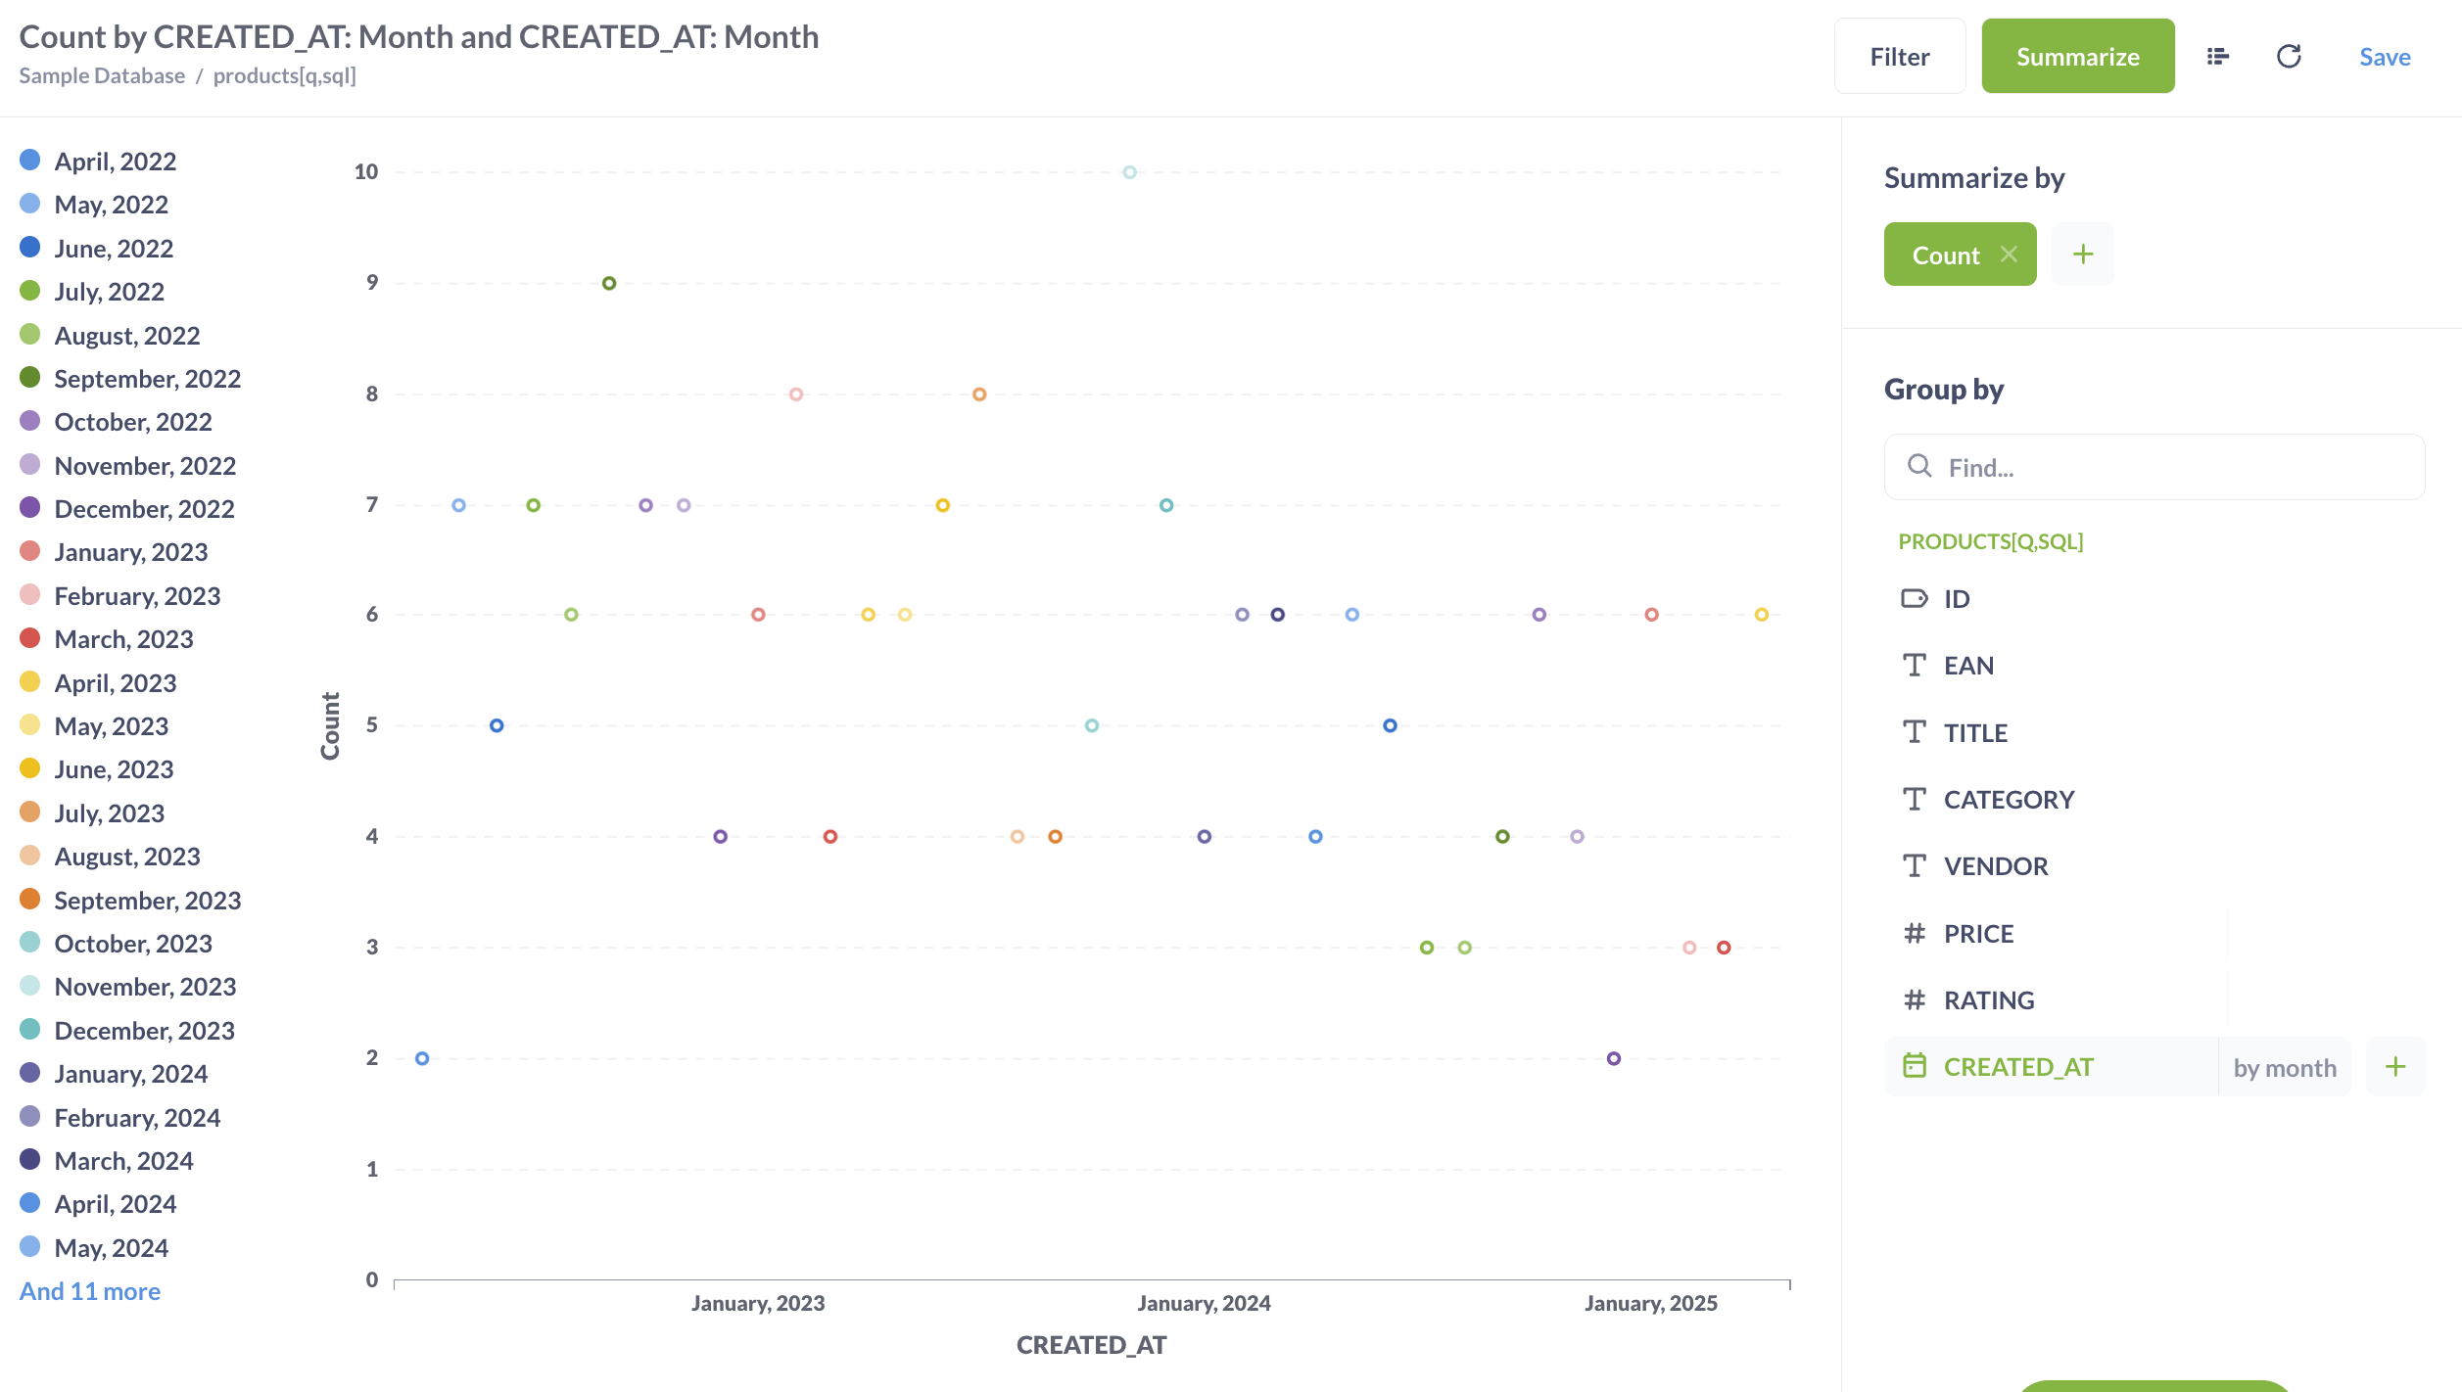Image resolution: width=2462 pixels, height=1392 pixels.
Task: Open the Summarize sidebar
Action: tap(2078, 56)
